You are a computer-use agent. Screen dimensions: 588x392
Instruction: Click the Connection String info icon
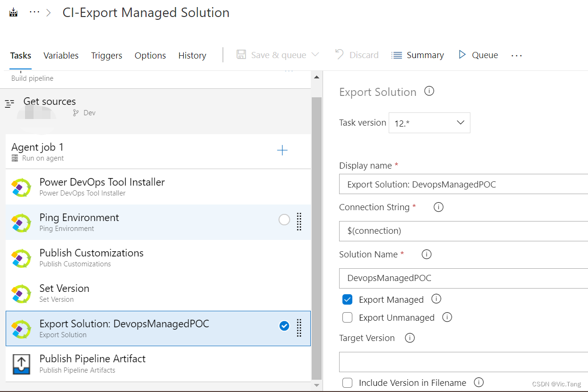438,207
